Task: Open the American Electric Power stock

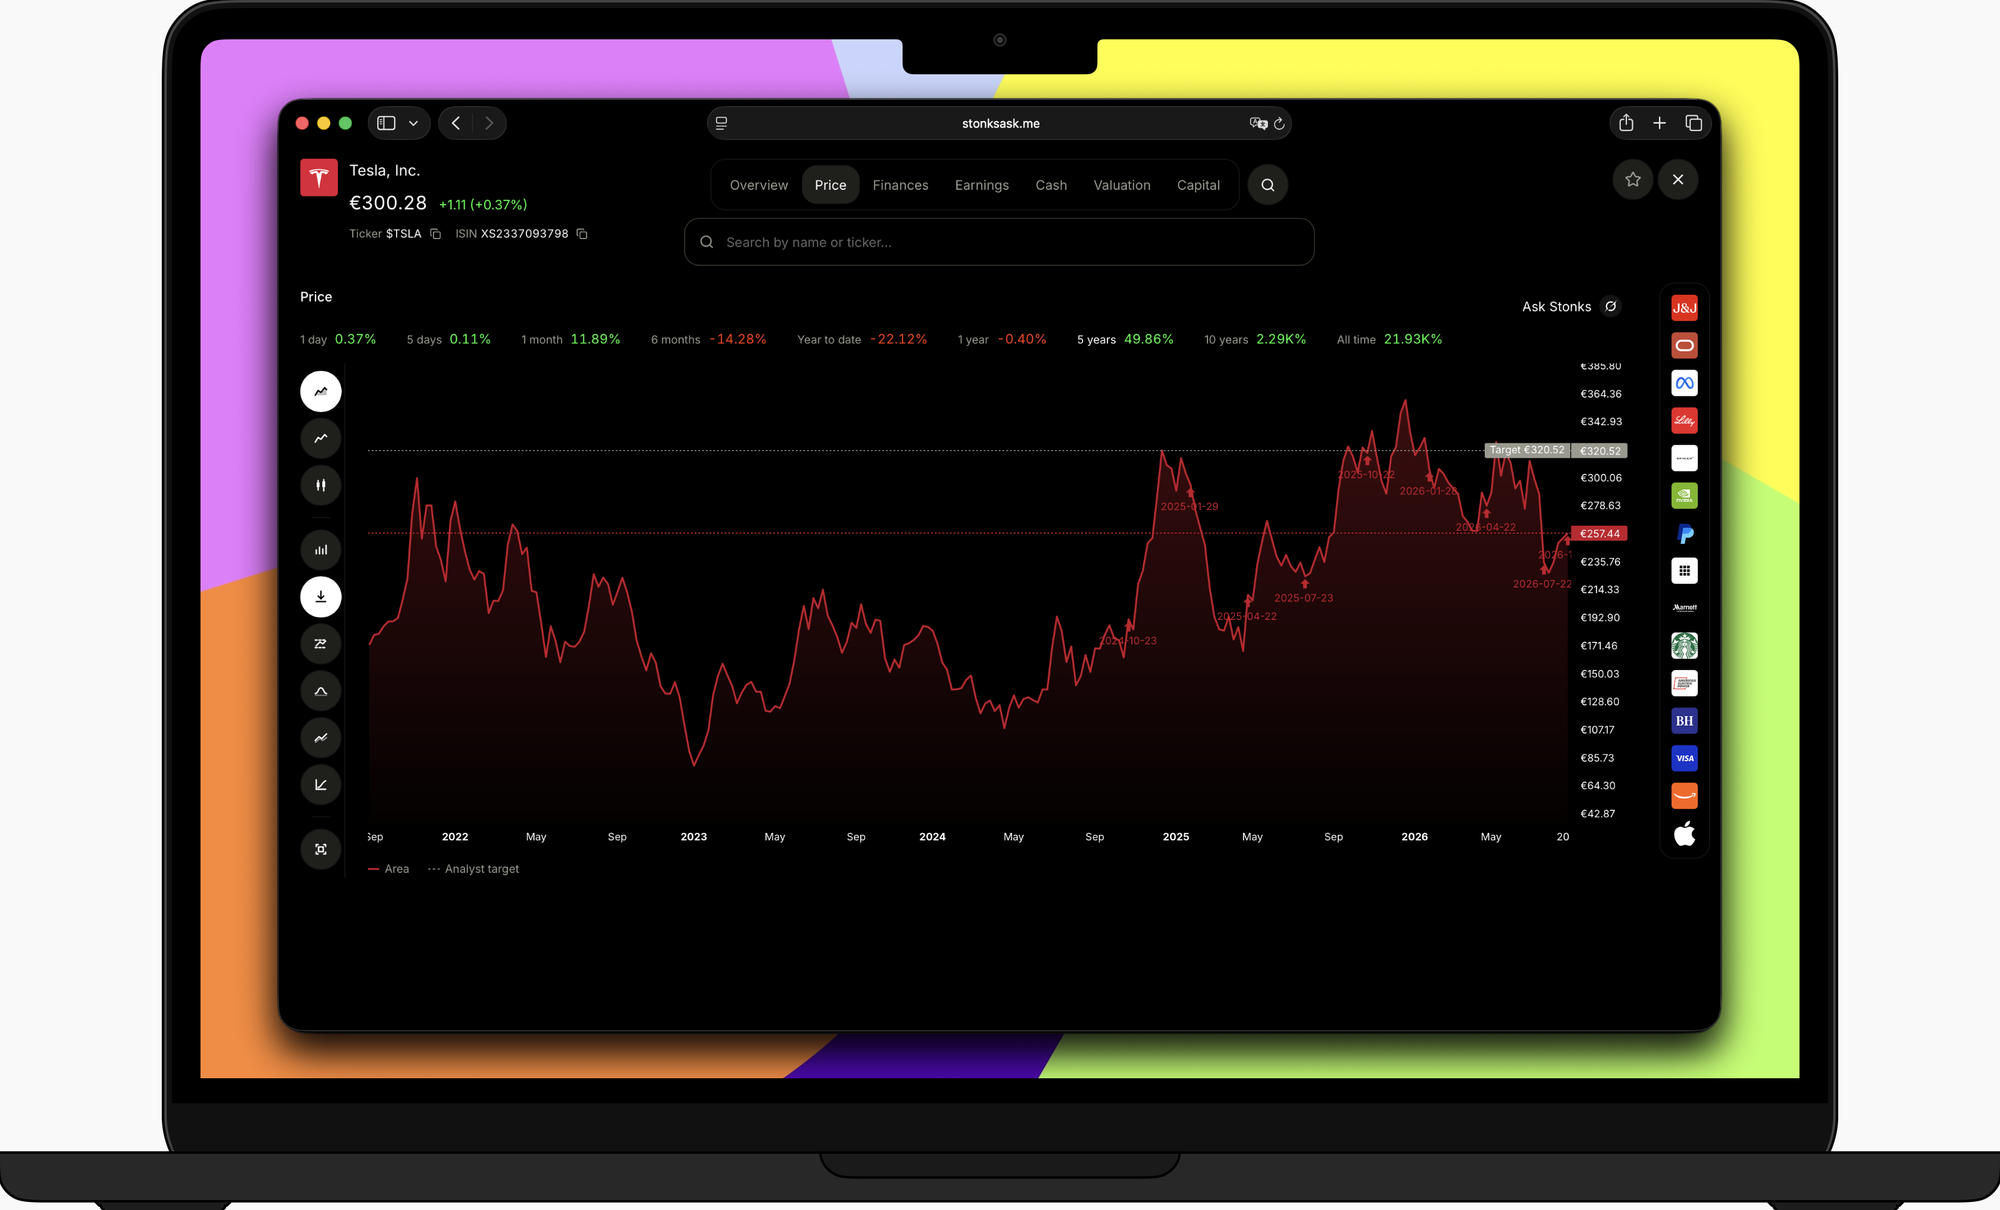Action: [x=1684, y=683]
